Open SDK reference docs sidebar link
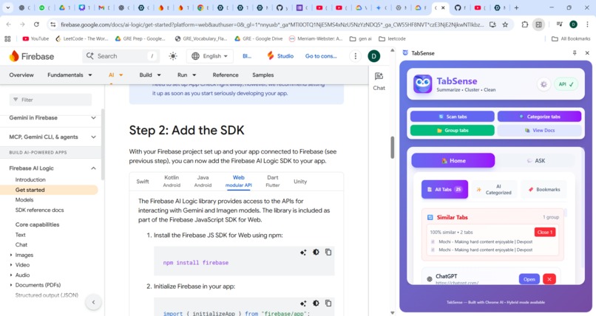The image size is (596, 316). click(x=39, y=210)
